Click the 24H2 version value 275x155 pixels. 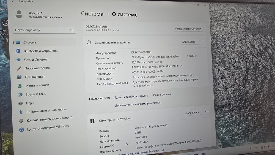pyautogui.click(x=138, y=132)
